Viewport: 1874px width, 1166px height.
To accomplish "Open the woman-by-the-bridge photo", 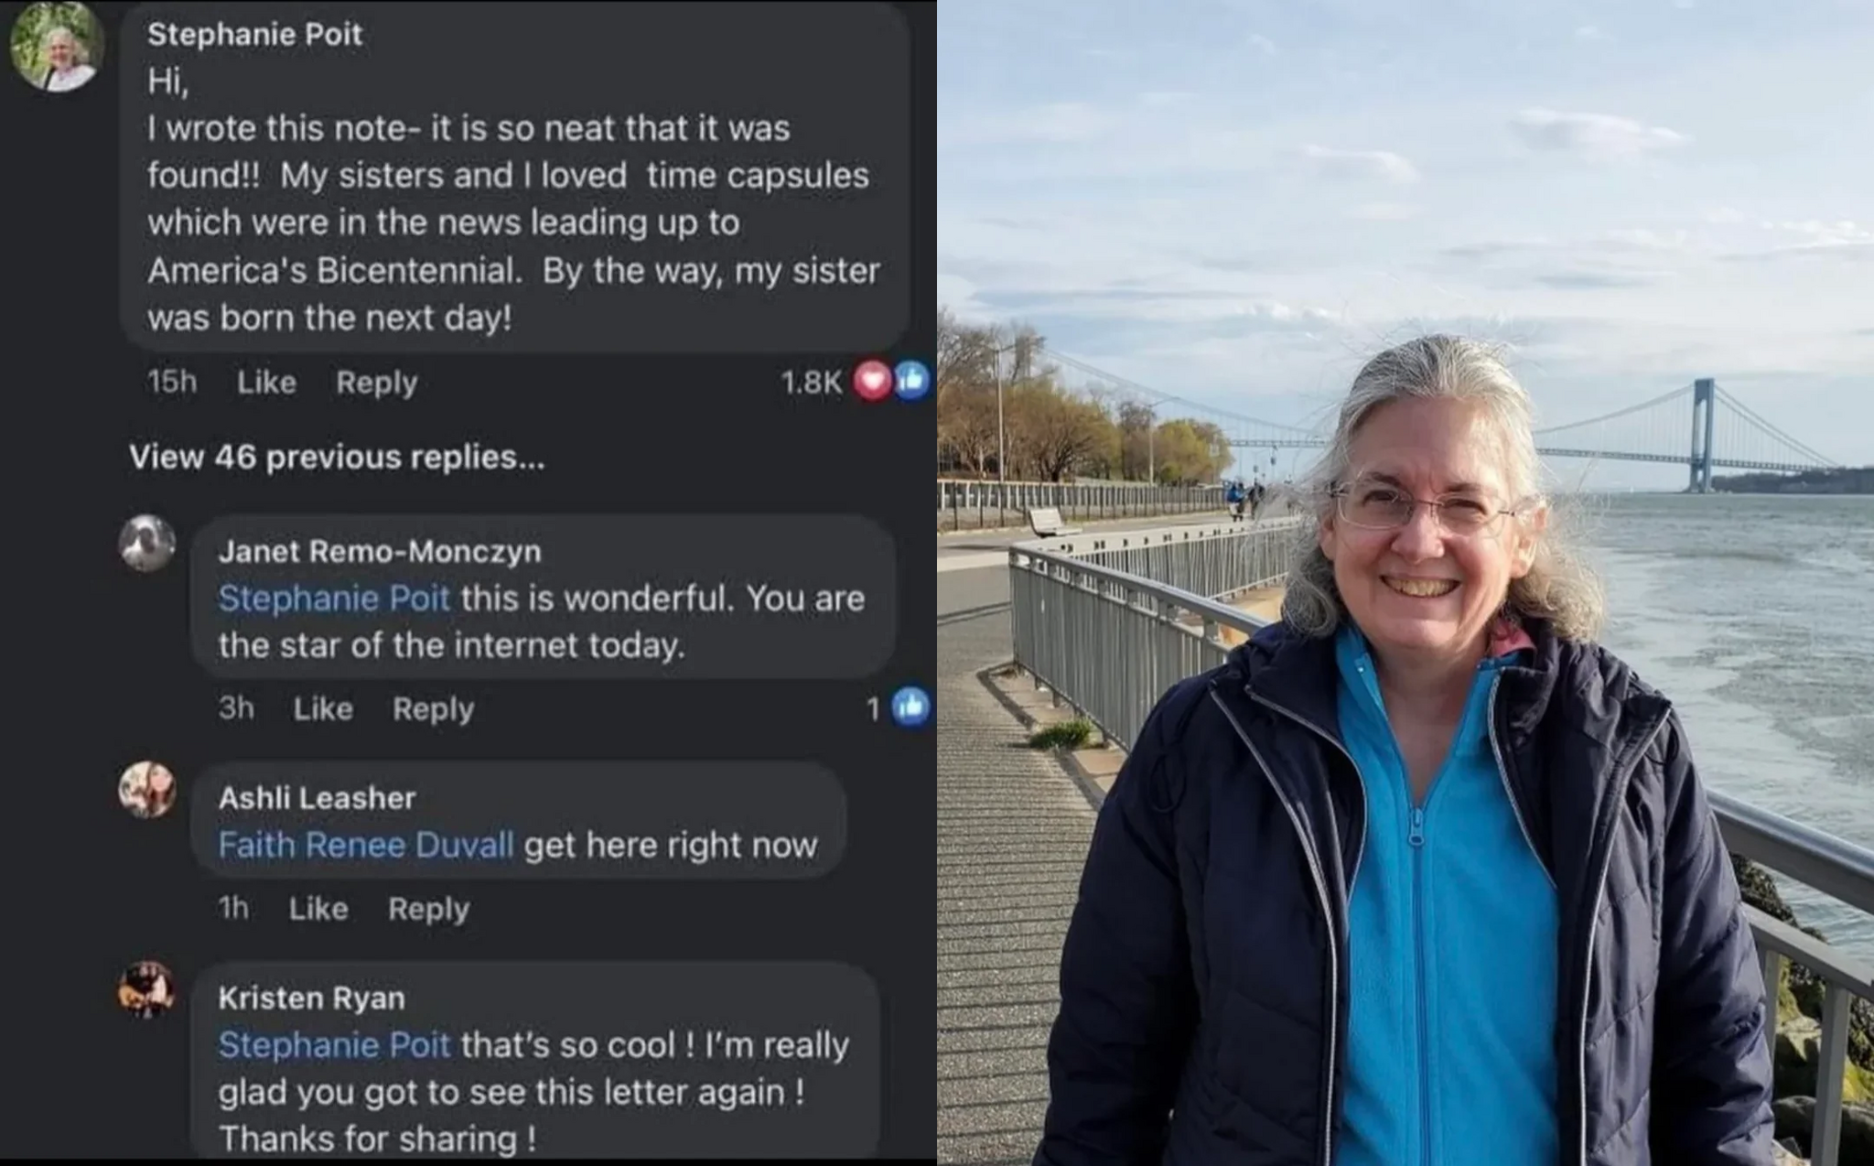I will coord(1405,583).
